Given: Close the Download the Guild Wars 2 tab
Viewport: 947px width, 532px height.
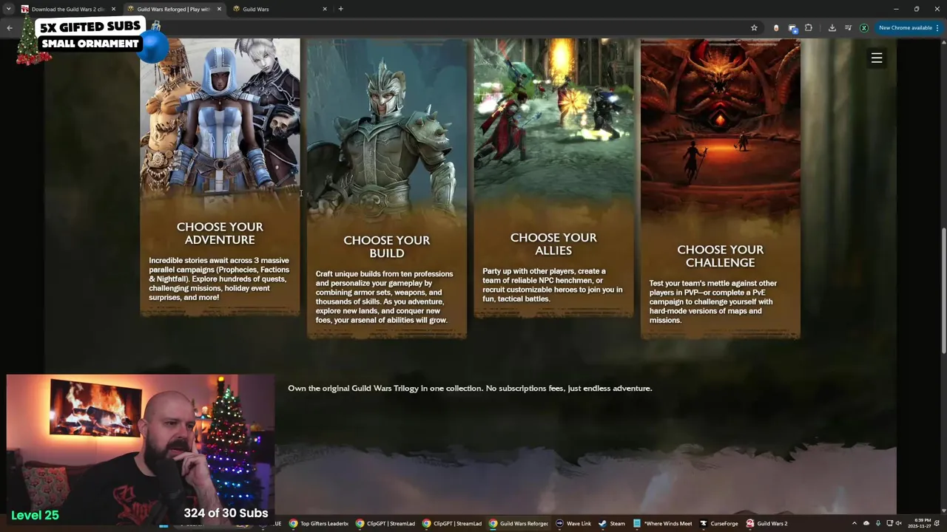Looking at the screenshot, I should [x=113, y=9].
